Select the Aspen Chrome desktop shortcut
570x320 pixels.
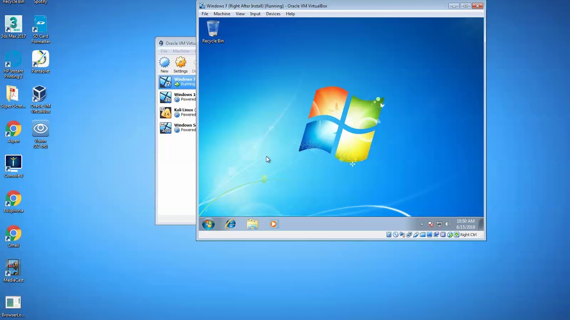(x=13, y=132)
